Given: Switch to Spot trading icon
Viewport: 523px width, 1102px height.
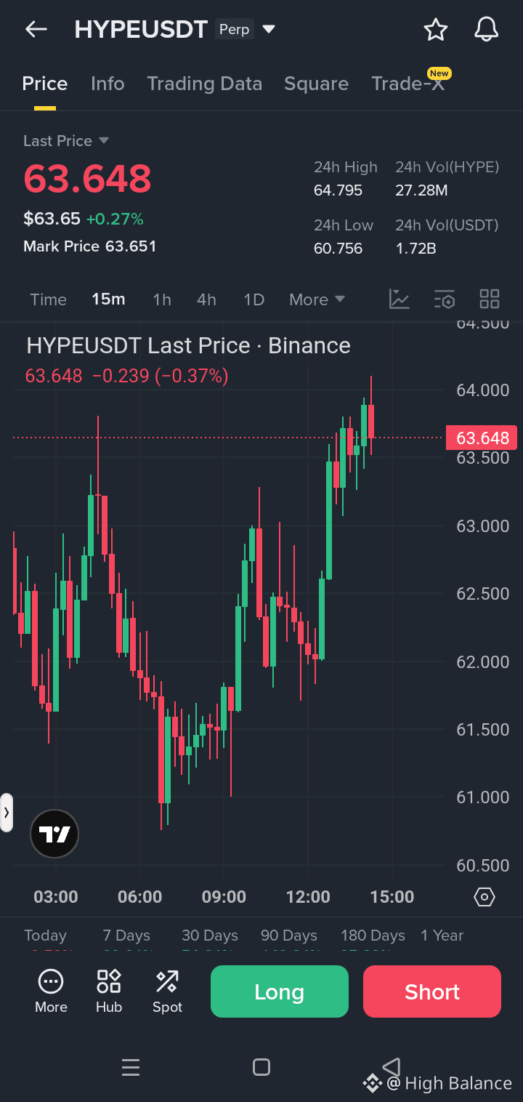Looking at the screenshot, I should pyautogui.click(x=167, y=992).
